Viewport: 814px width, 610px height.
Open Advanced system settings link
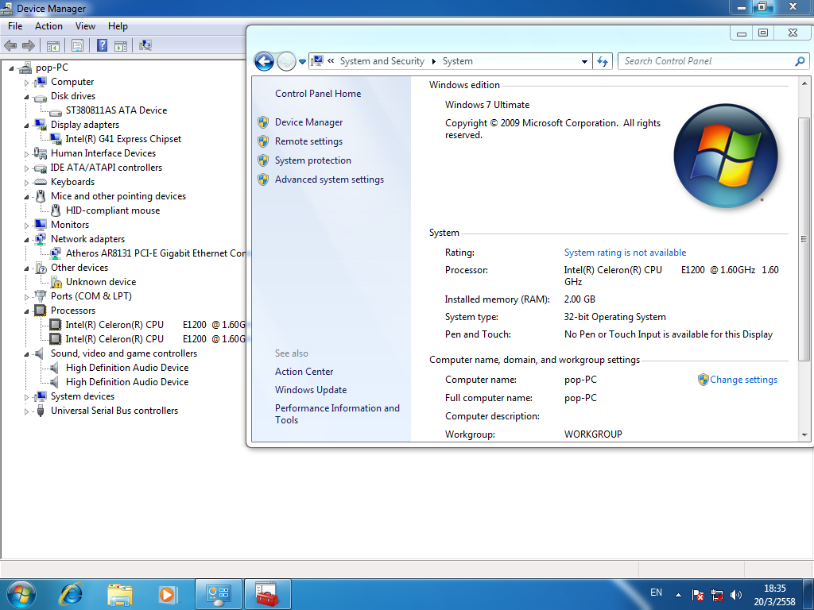330,180
